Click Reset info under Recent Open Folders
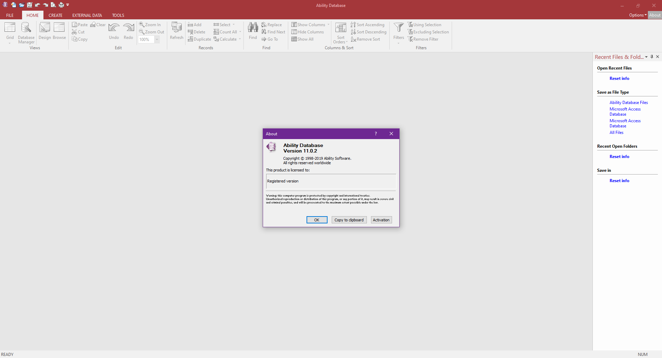This screenshot has width=662, height=358. (619, 157)
